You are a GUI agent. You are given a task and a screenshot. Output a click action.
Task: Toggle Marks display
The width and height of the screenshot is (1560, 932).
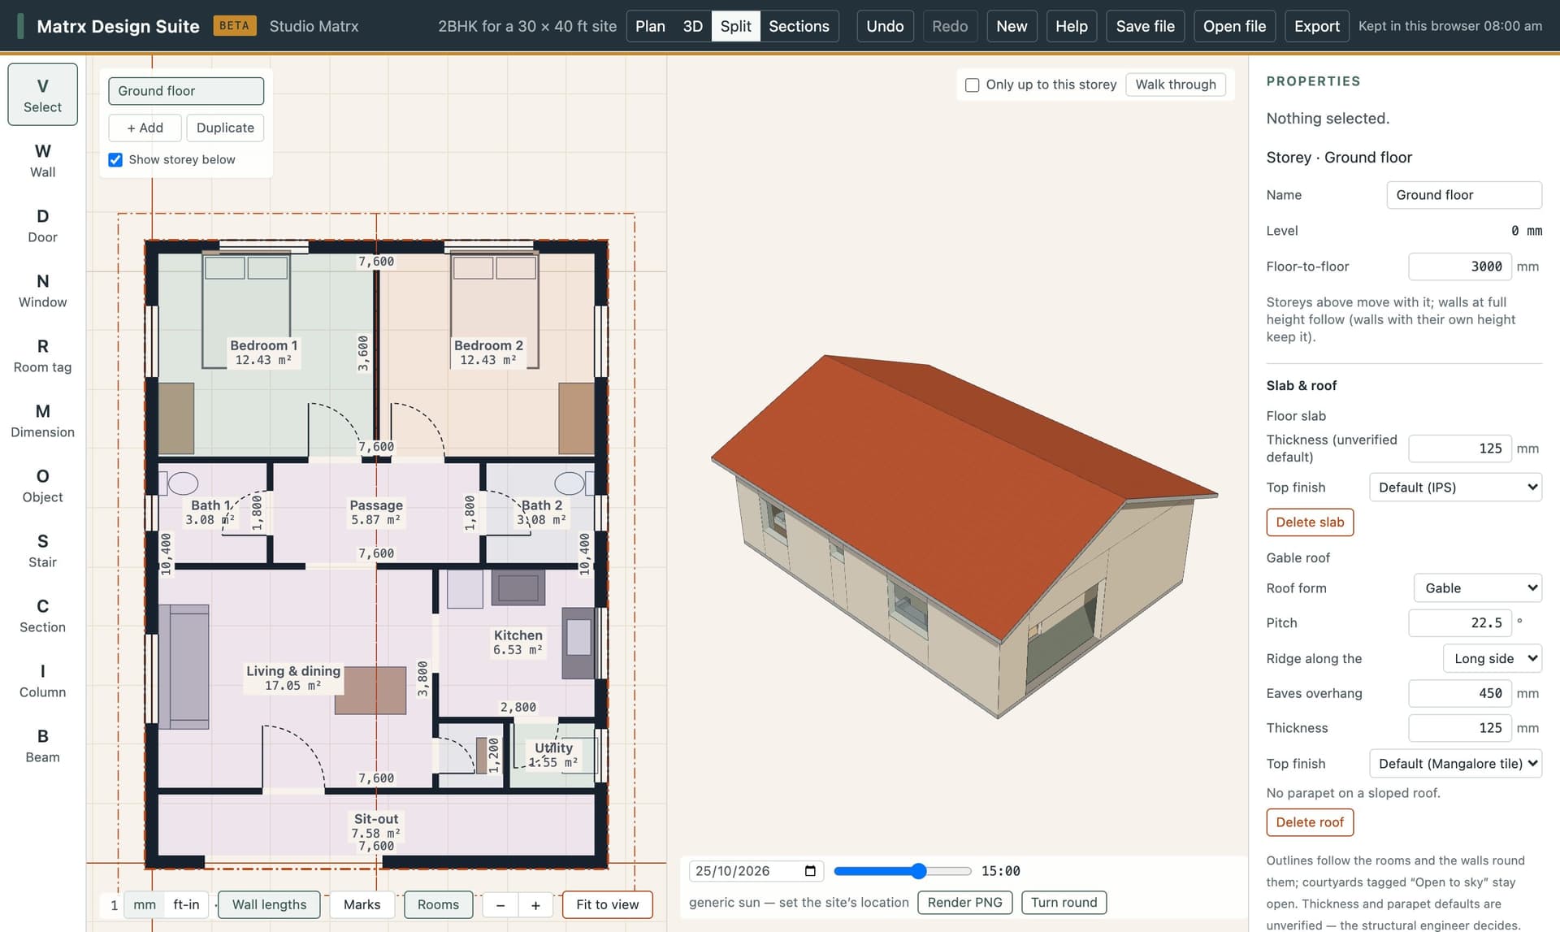362,904
